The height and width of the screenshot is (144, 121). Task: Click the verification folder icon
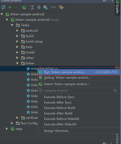[23, 118]
